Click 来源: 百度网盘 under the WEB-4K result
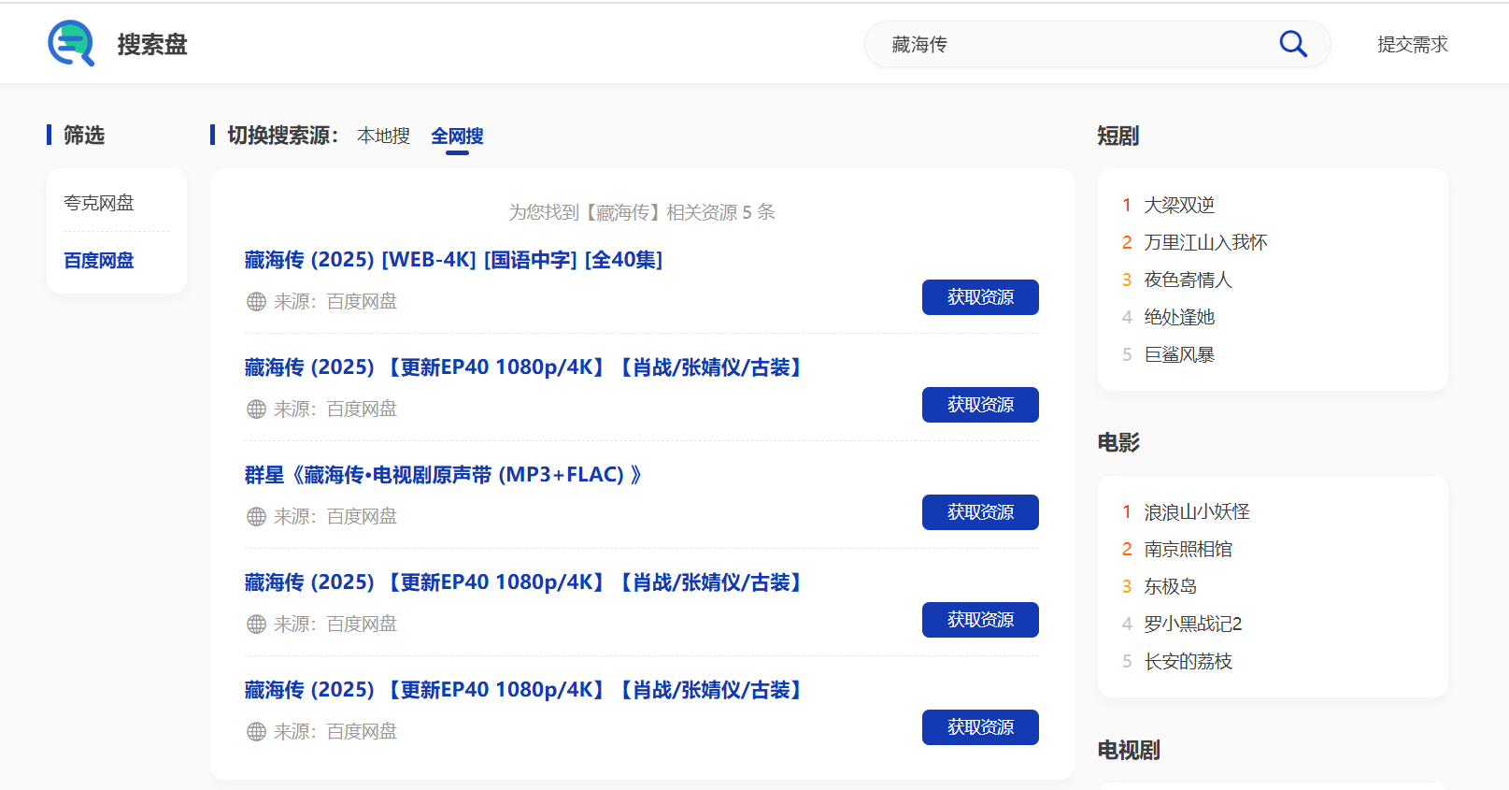Viewport: 1509px width, 790px height. [x=335, y=302]
